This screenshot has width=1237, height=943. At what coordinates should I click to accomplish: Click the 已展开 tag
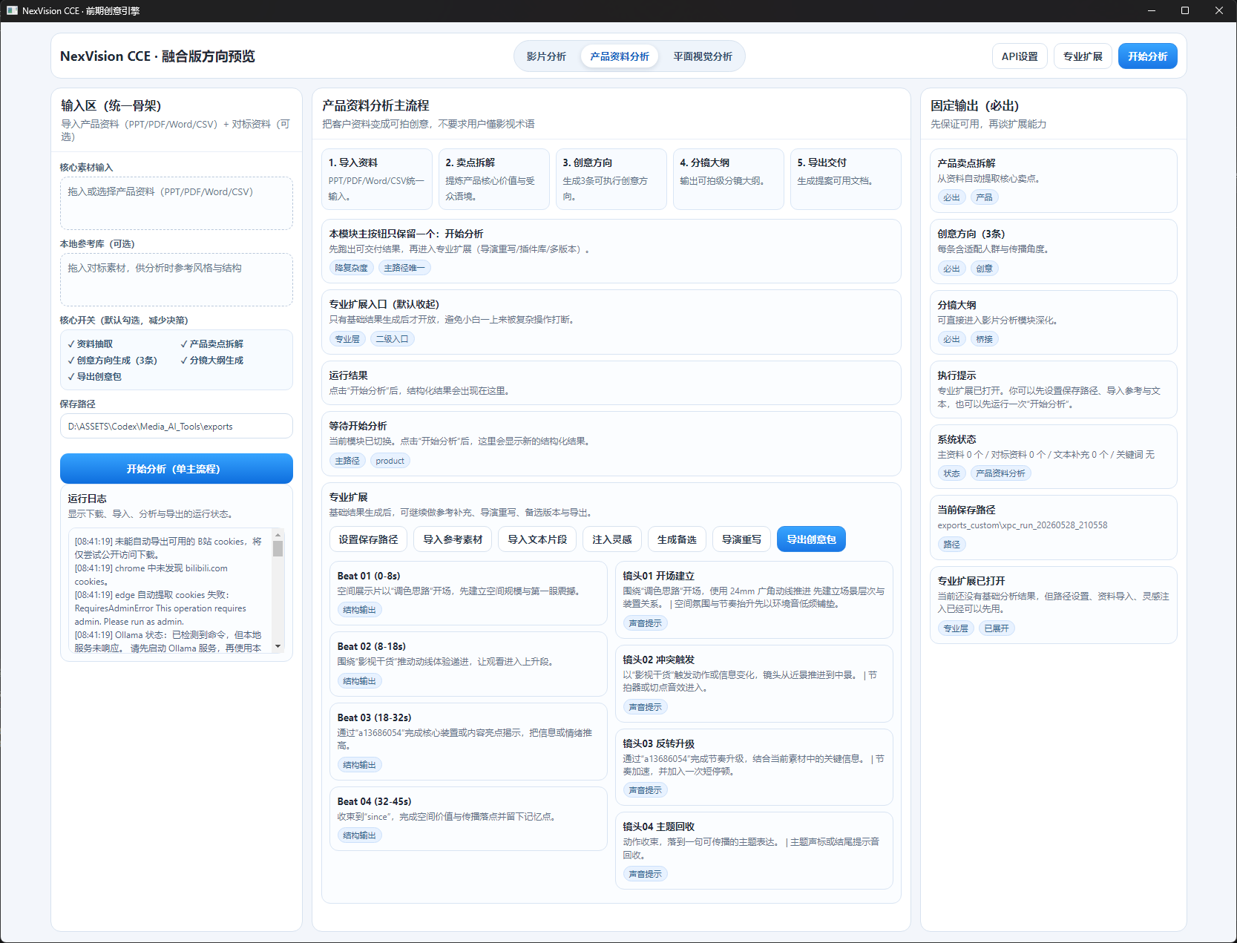coord(997,628)
